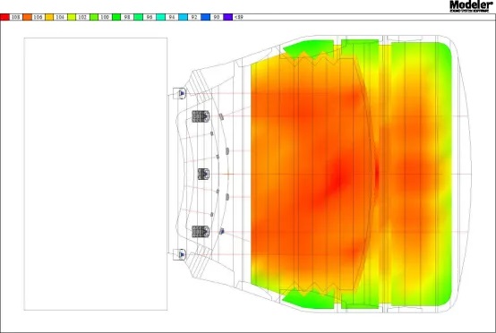The width and height of the screenshot is (496, 333).
Task: Click the empty white rectangle stage area
Action: tap(96, 174)
